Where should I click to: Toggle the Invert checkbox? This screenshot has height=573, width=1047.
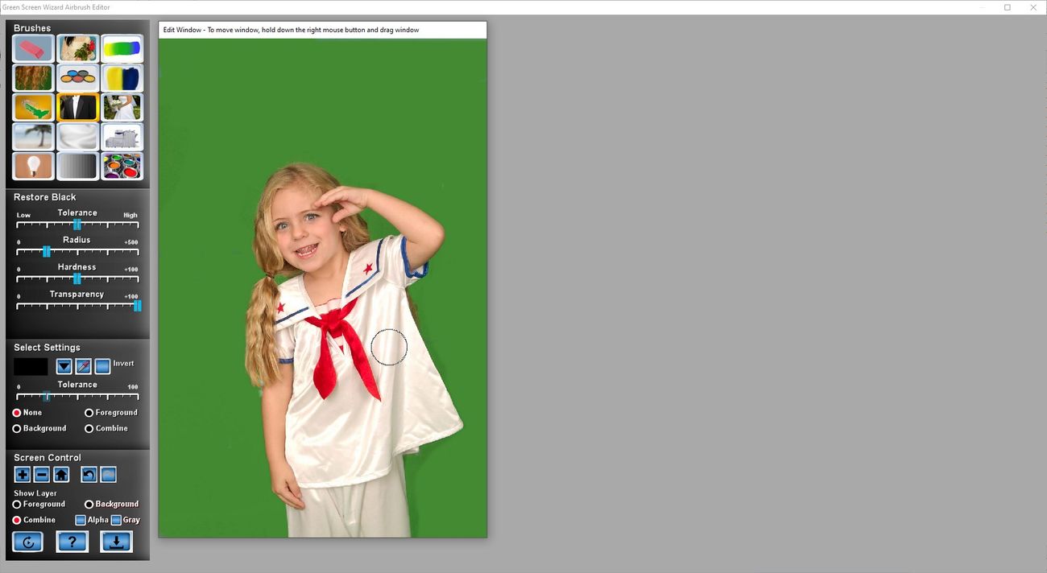coord(103,367)
